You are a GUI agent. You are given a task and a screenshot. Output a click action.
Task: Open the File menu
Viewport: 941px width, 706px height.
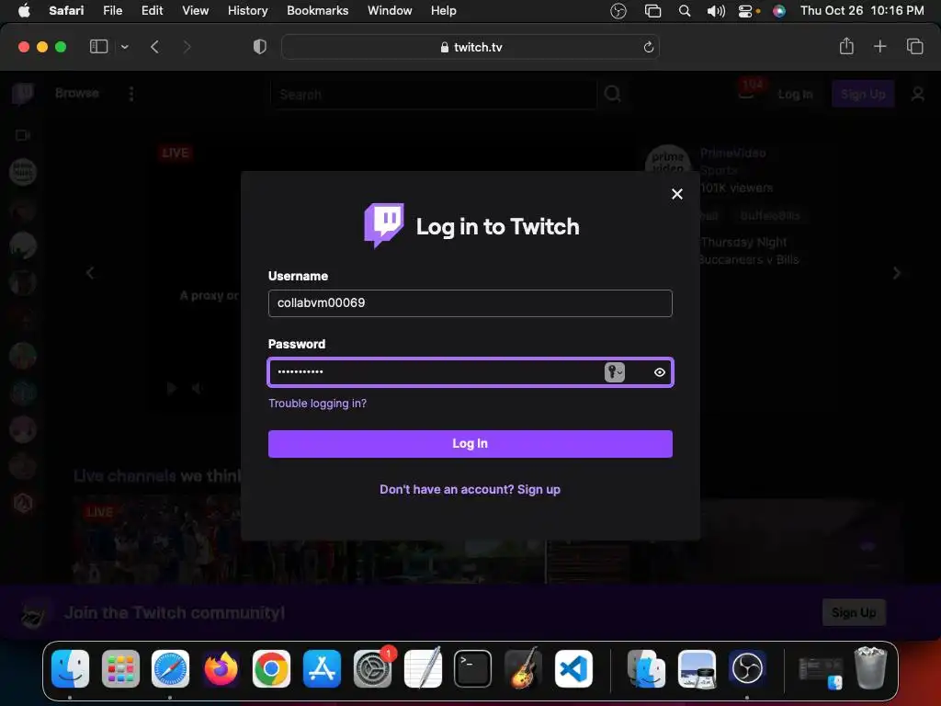tap(112, 10)
